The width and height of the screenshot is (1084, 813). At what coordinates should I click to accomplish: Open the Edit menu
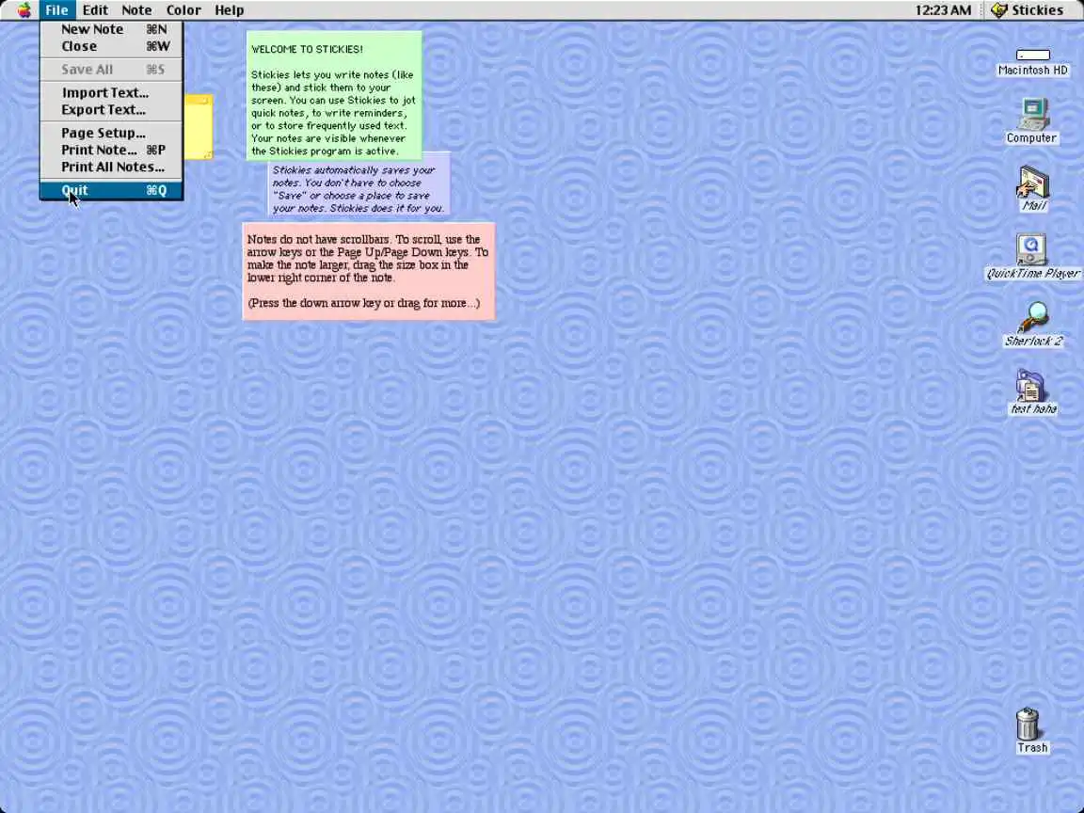coord(95,9)
